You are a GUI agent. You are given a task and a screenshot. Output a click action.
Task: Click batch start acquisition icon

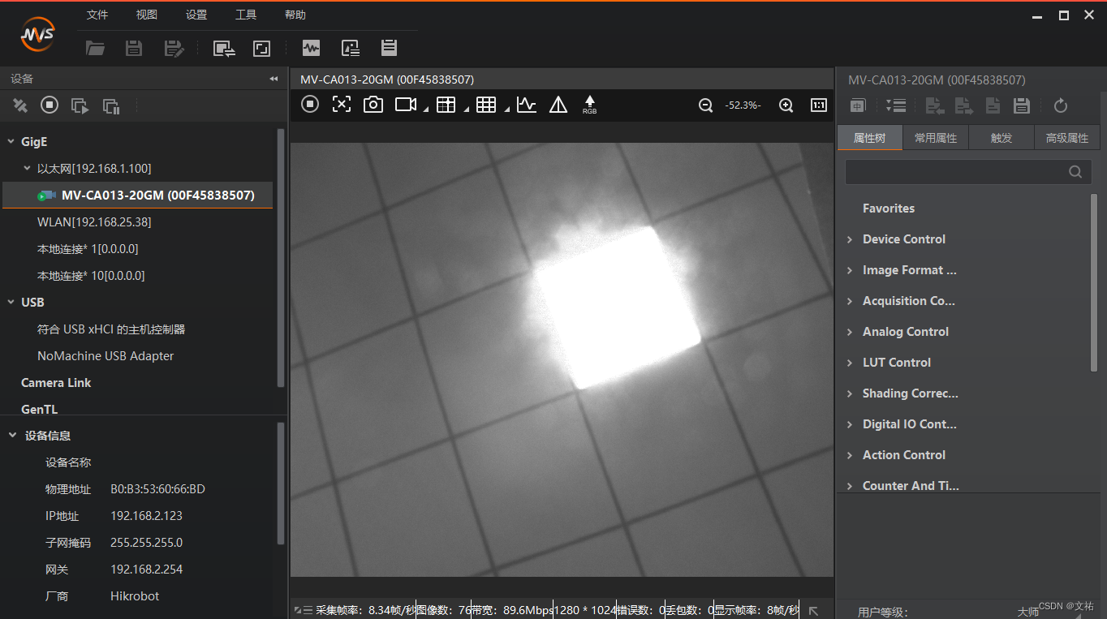(80, 105)
